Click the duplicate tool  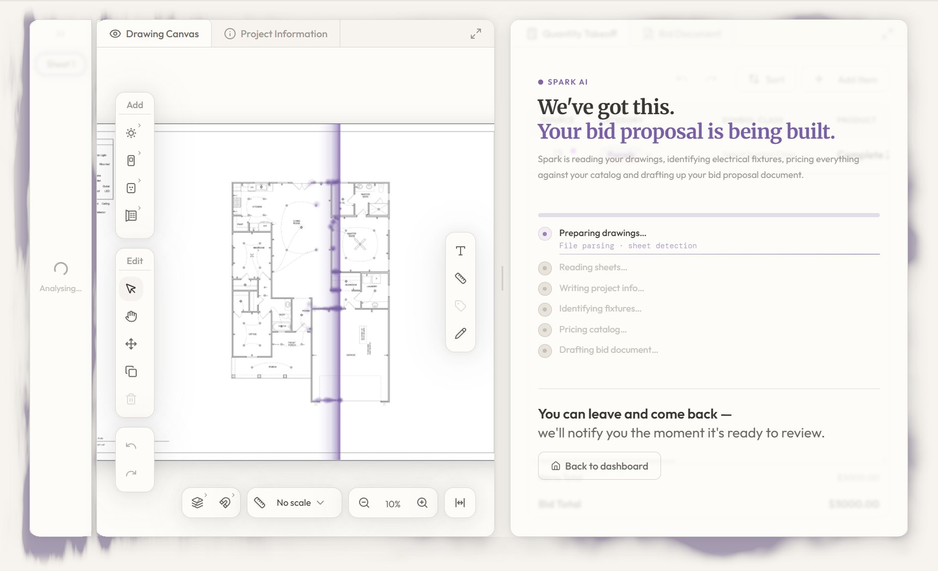click(131, 371)
